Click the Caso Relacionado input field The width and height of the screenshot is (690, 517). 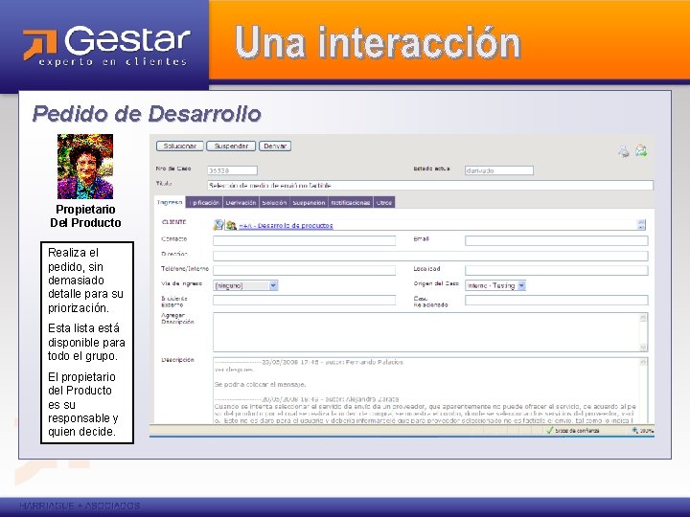(556, 301)
